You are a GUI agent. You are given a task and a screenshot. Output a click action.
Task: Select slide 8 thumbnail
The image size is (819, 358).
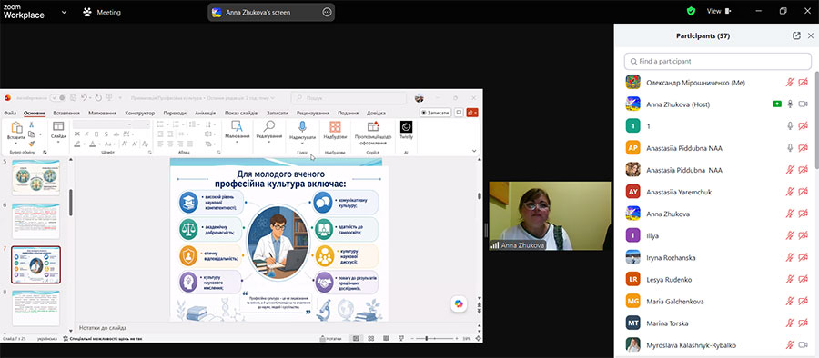tap(35, 308)
